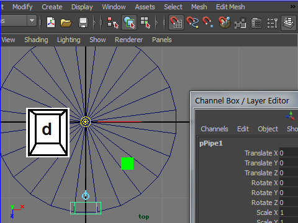Open the Modify menu
The width and height of the screenshot is (298, 223).
pos(22,7)
